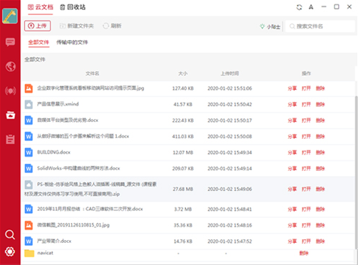Click the 上传 upload button
Screen dimensions: 358x265
click(x=38, y=26)
